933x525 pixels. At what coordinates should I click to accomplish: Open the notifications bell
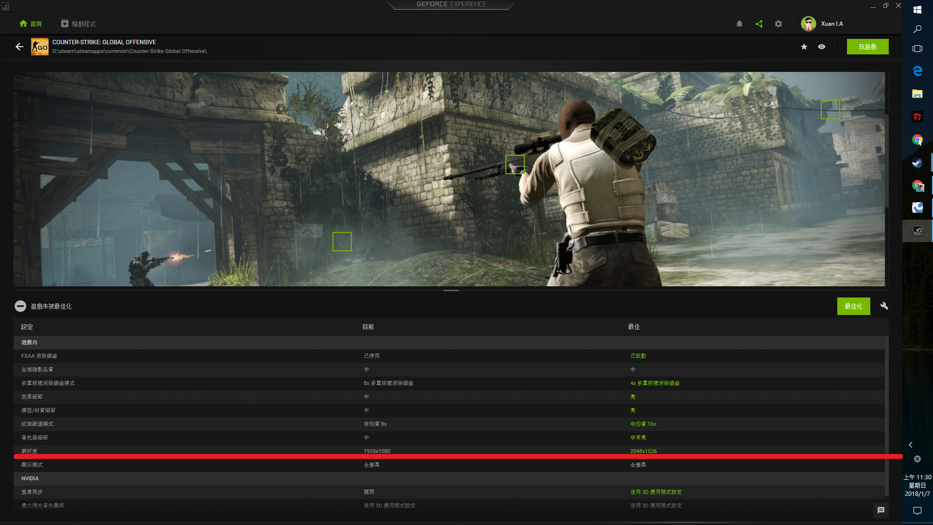click(739, 23)
